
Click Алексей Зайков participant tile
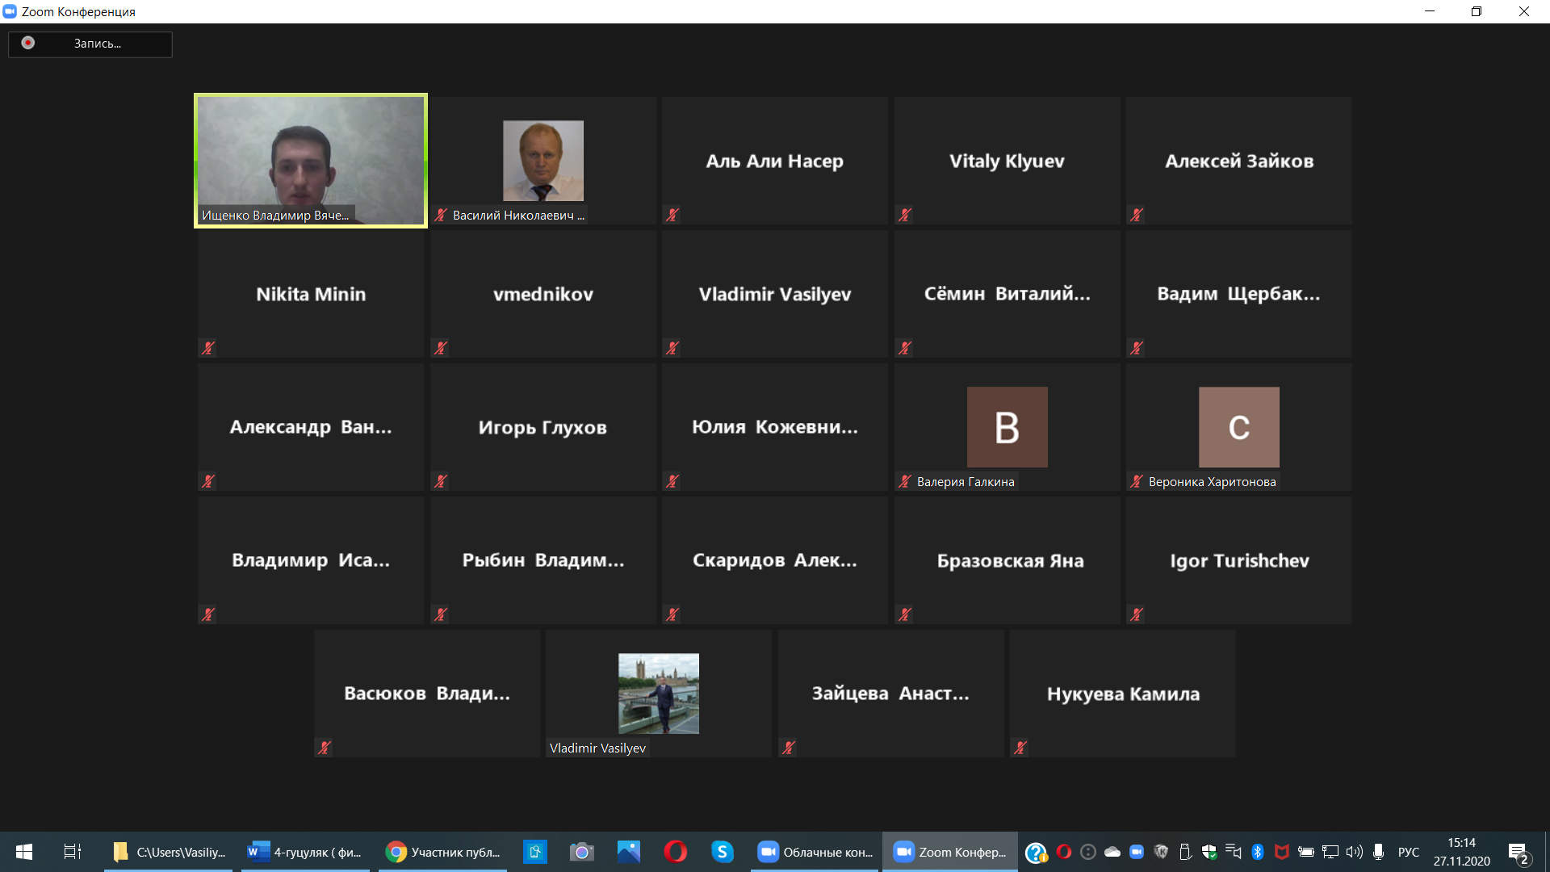pos(1238,161)
